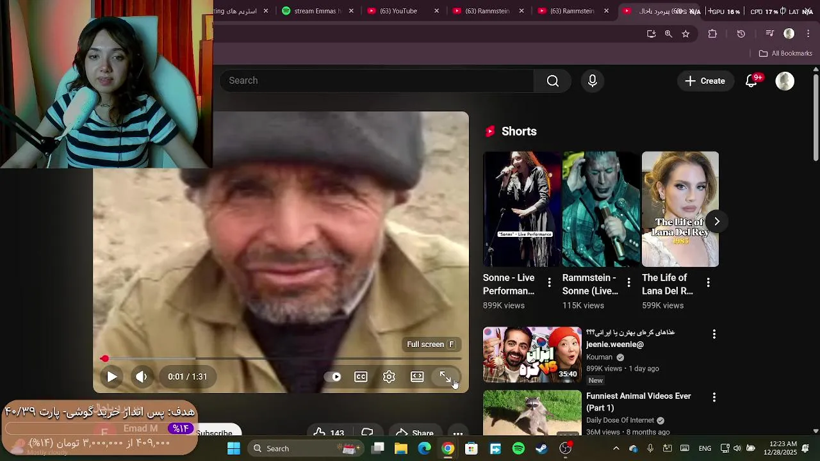Open Task View on the taskbar

tap(378, 448)
